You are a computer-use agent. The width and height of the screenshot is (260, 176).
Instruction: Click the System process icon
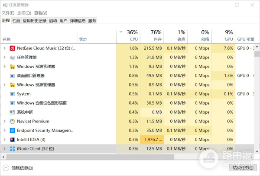click(x=12, y=94)
